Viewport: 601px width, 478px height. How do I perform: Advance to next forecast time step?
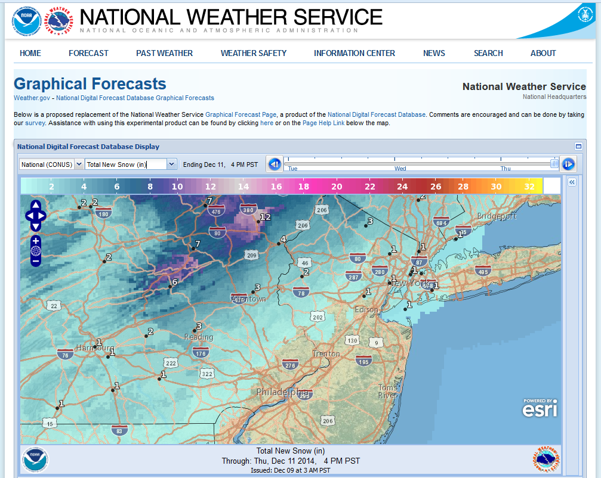(x=568, y=164)
